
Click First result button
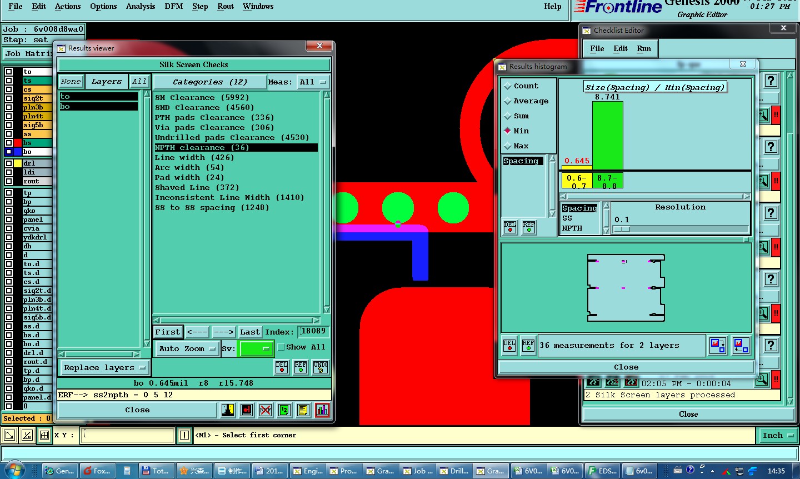tap(167, 332)
